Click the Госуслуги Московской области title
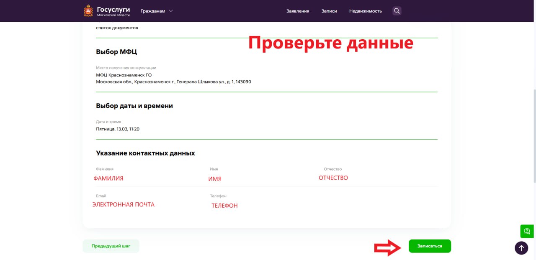The width and height of the screenshot is (536, 260). coord(113,11)
